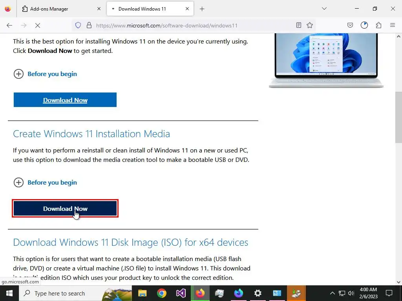Click the vertical scrollbar thumb

pyautogui.click(x=399, y=117)
